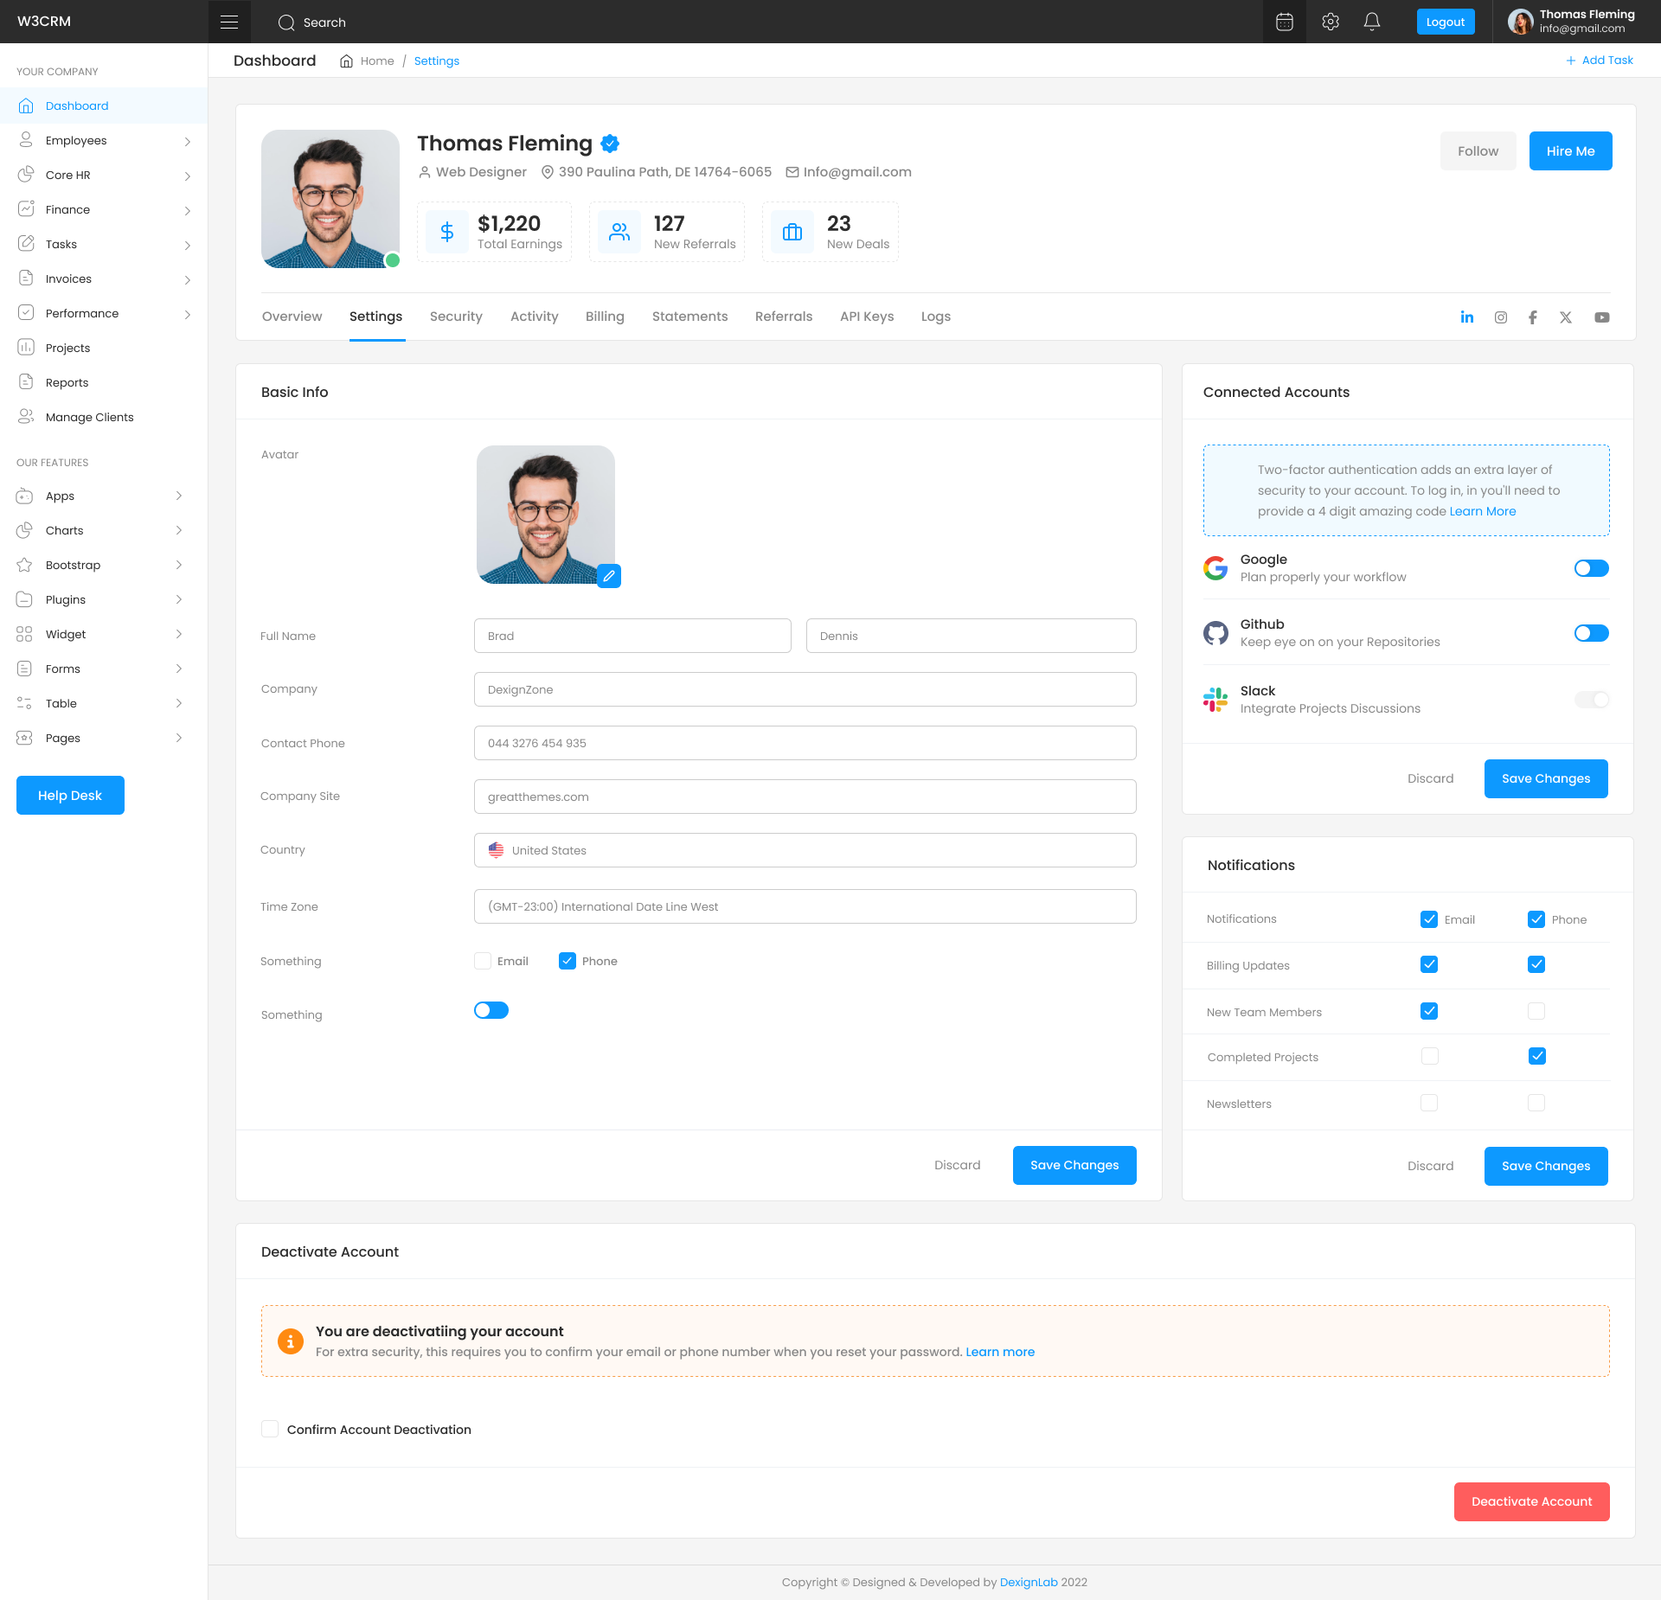This screenshot has height=1600, width=1661.
Task: Open the settings gear in the header
Action: point(1331,22)
